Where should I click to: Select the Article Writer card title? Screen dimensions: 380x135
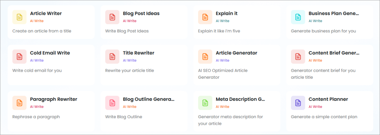[46, 14]
